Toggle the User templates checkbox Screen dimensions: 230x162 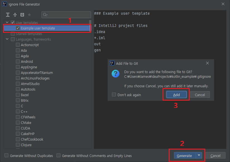(x=13, y=23)
